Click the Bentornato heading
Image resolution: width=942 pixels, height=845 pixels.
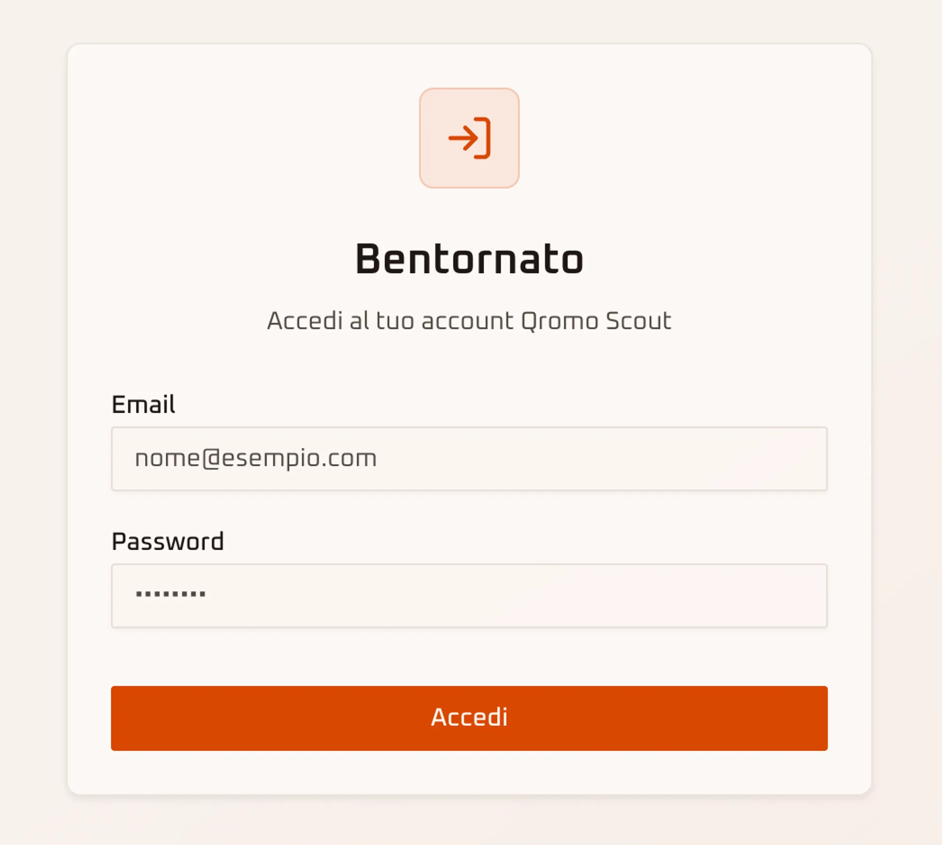pos(470,259)
